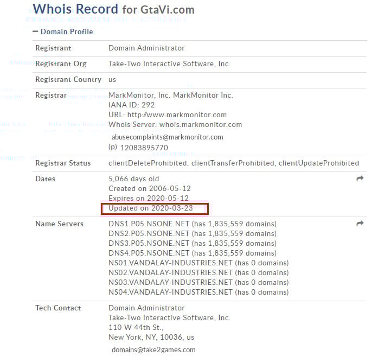Click NS04.VANDALAY-INDUSTRIES.NET name server
Screen dimensions: 384x356
click(x=199, y=293)
